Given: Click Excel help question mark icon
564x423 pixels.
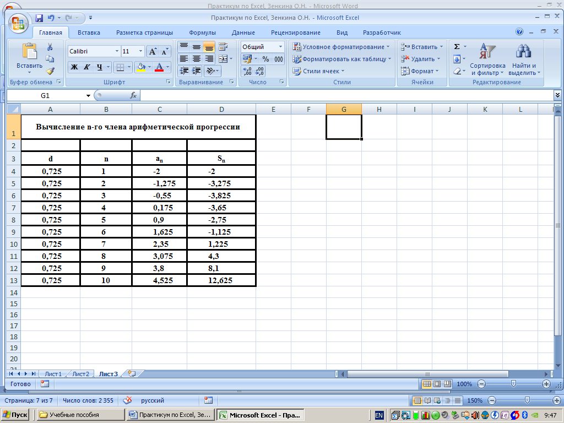Looking at the screenshot, I should pos(519,31).
